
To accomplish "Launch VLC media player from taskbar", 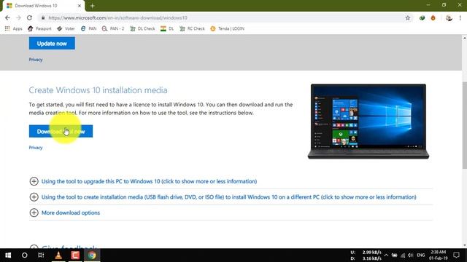I will point(58,255).
